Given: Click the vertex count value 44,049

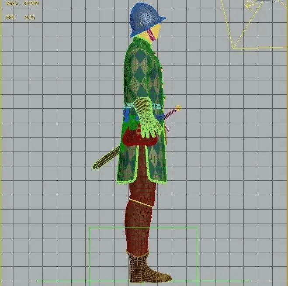Looking at the screenshot, I should pyautogui.click(x=31, y=3).
